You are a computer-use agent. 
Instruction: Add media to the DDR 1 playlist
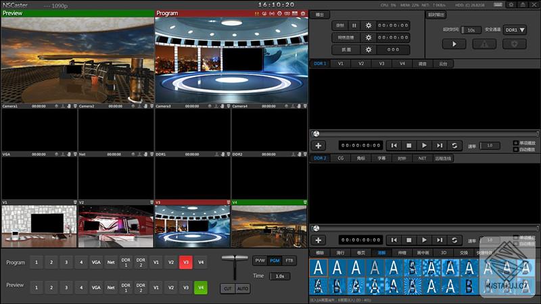(319, 145)
